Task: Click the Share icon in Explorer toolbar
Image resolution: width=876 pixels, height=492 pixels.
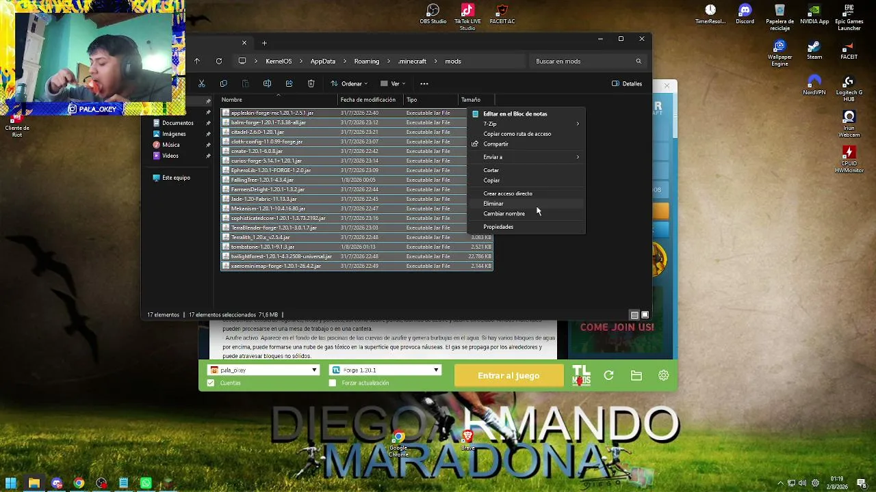Action: coord(289,83)
